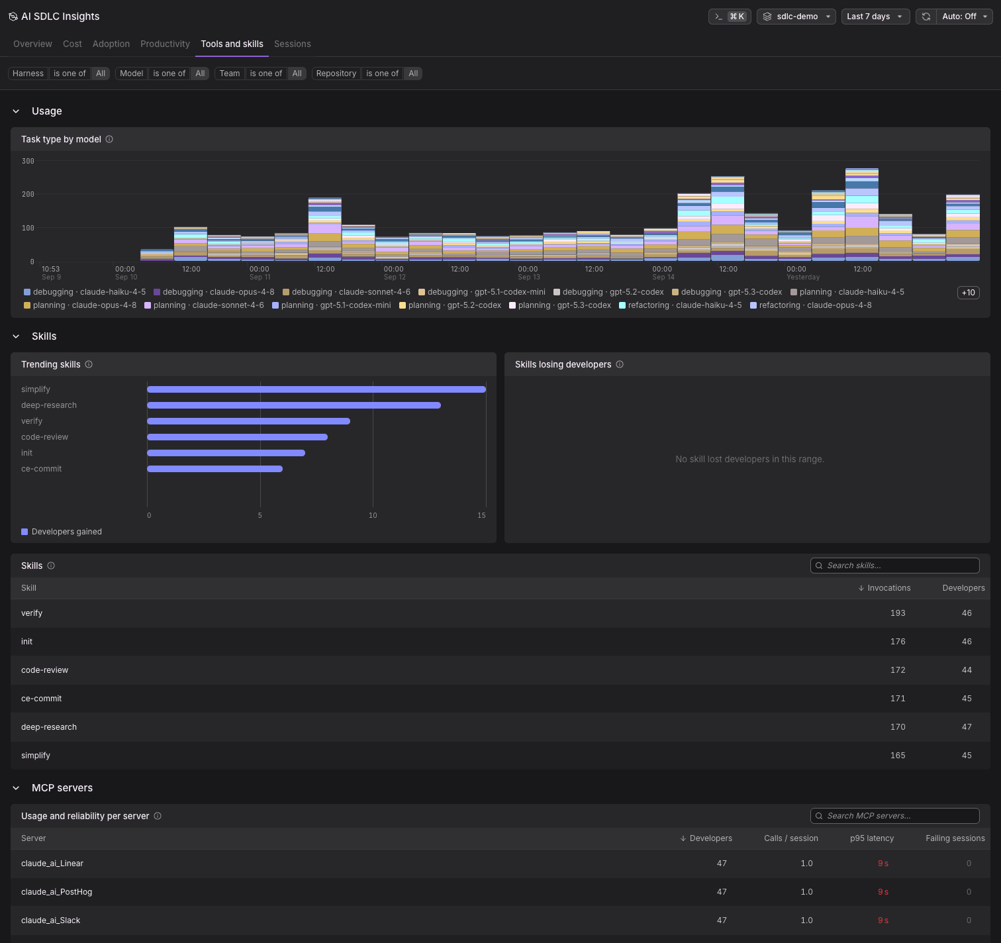
Task: Sort by the Developers column in MCP table
Action: (x=706, y=838)
